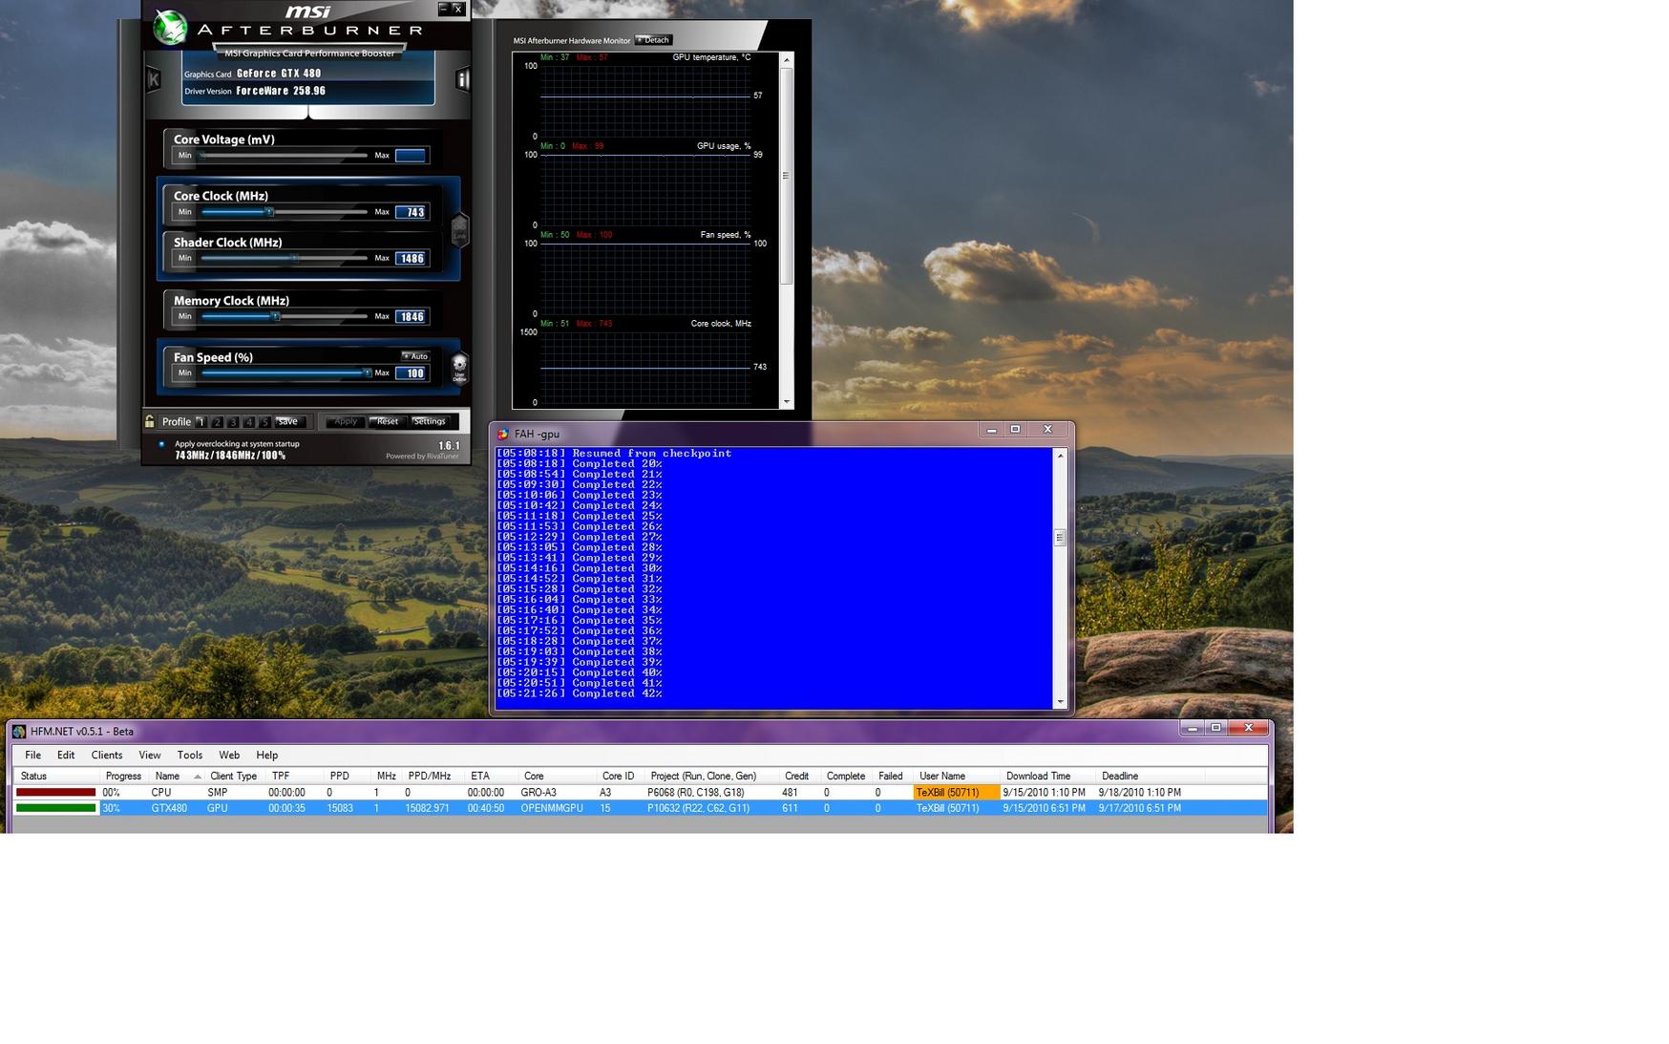Open the Tools menu in HFM.NET
The image size is (1669, 1044).
[190, 755]
